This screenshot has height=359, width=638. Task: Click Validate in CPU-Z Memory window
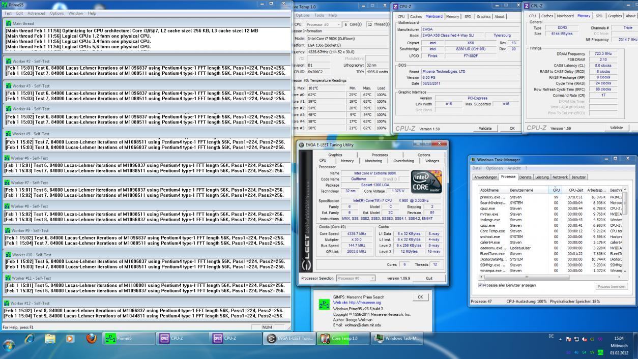[616, 128]
